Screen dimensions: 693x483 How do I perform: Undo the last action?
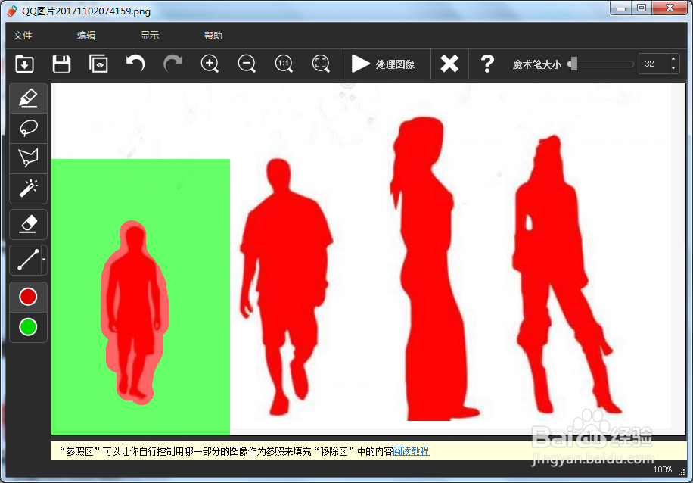(x=135, y=64)
